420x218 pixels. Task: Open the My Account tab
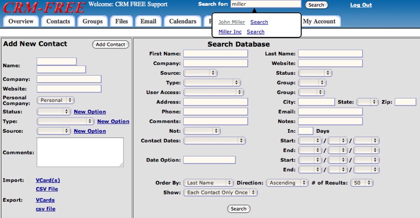click(x=319, y=21)
